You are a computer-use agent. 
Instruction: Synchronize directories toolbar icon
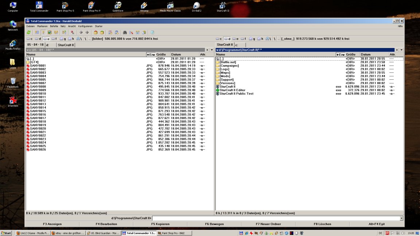coord(138,32)
